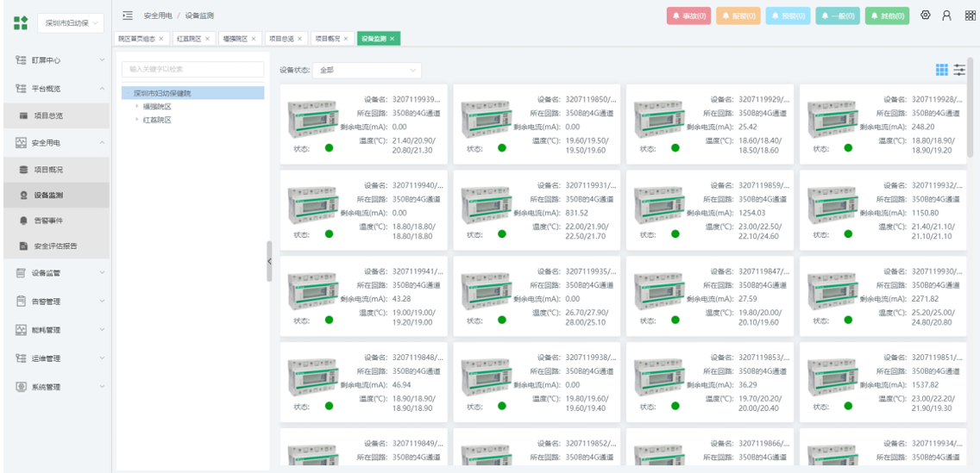Screen dimensions: 980x473
Task: Click the 系统管理 menu icon
Action: point(21,387)
